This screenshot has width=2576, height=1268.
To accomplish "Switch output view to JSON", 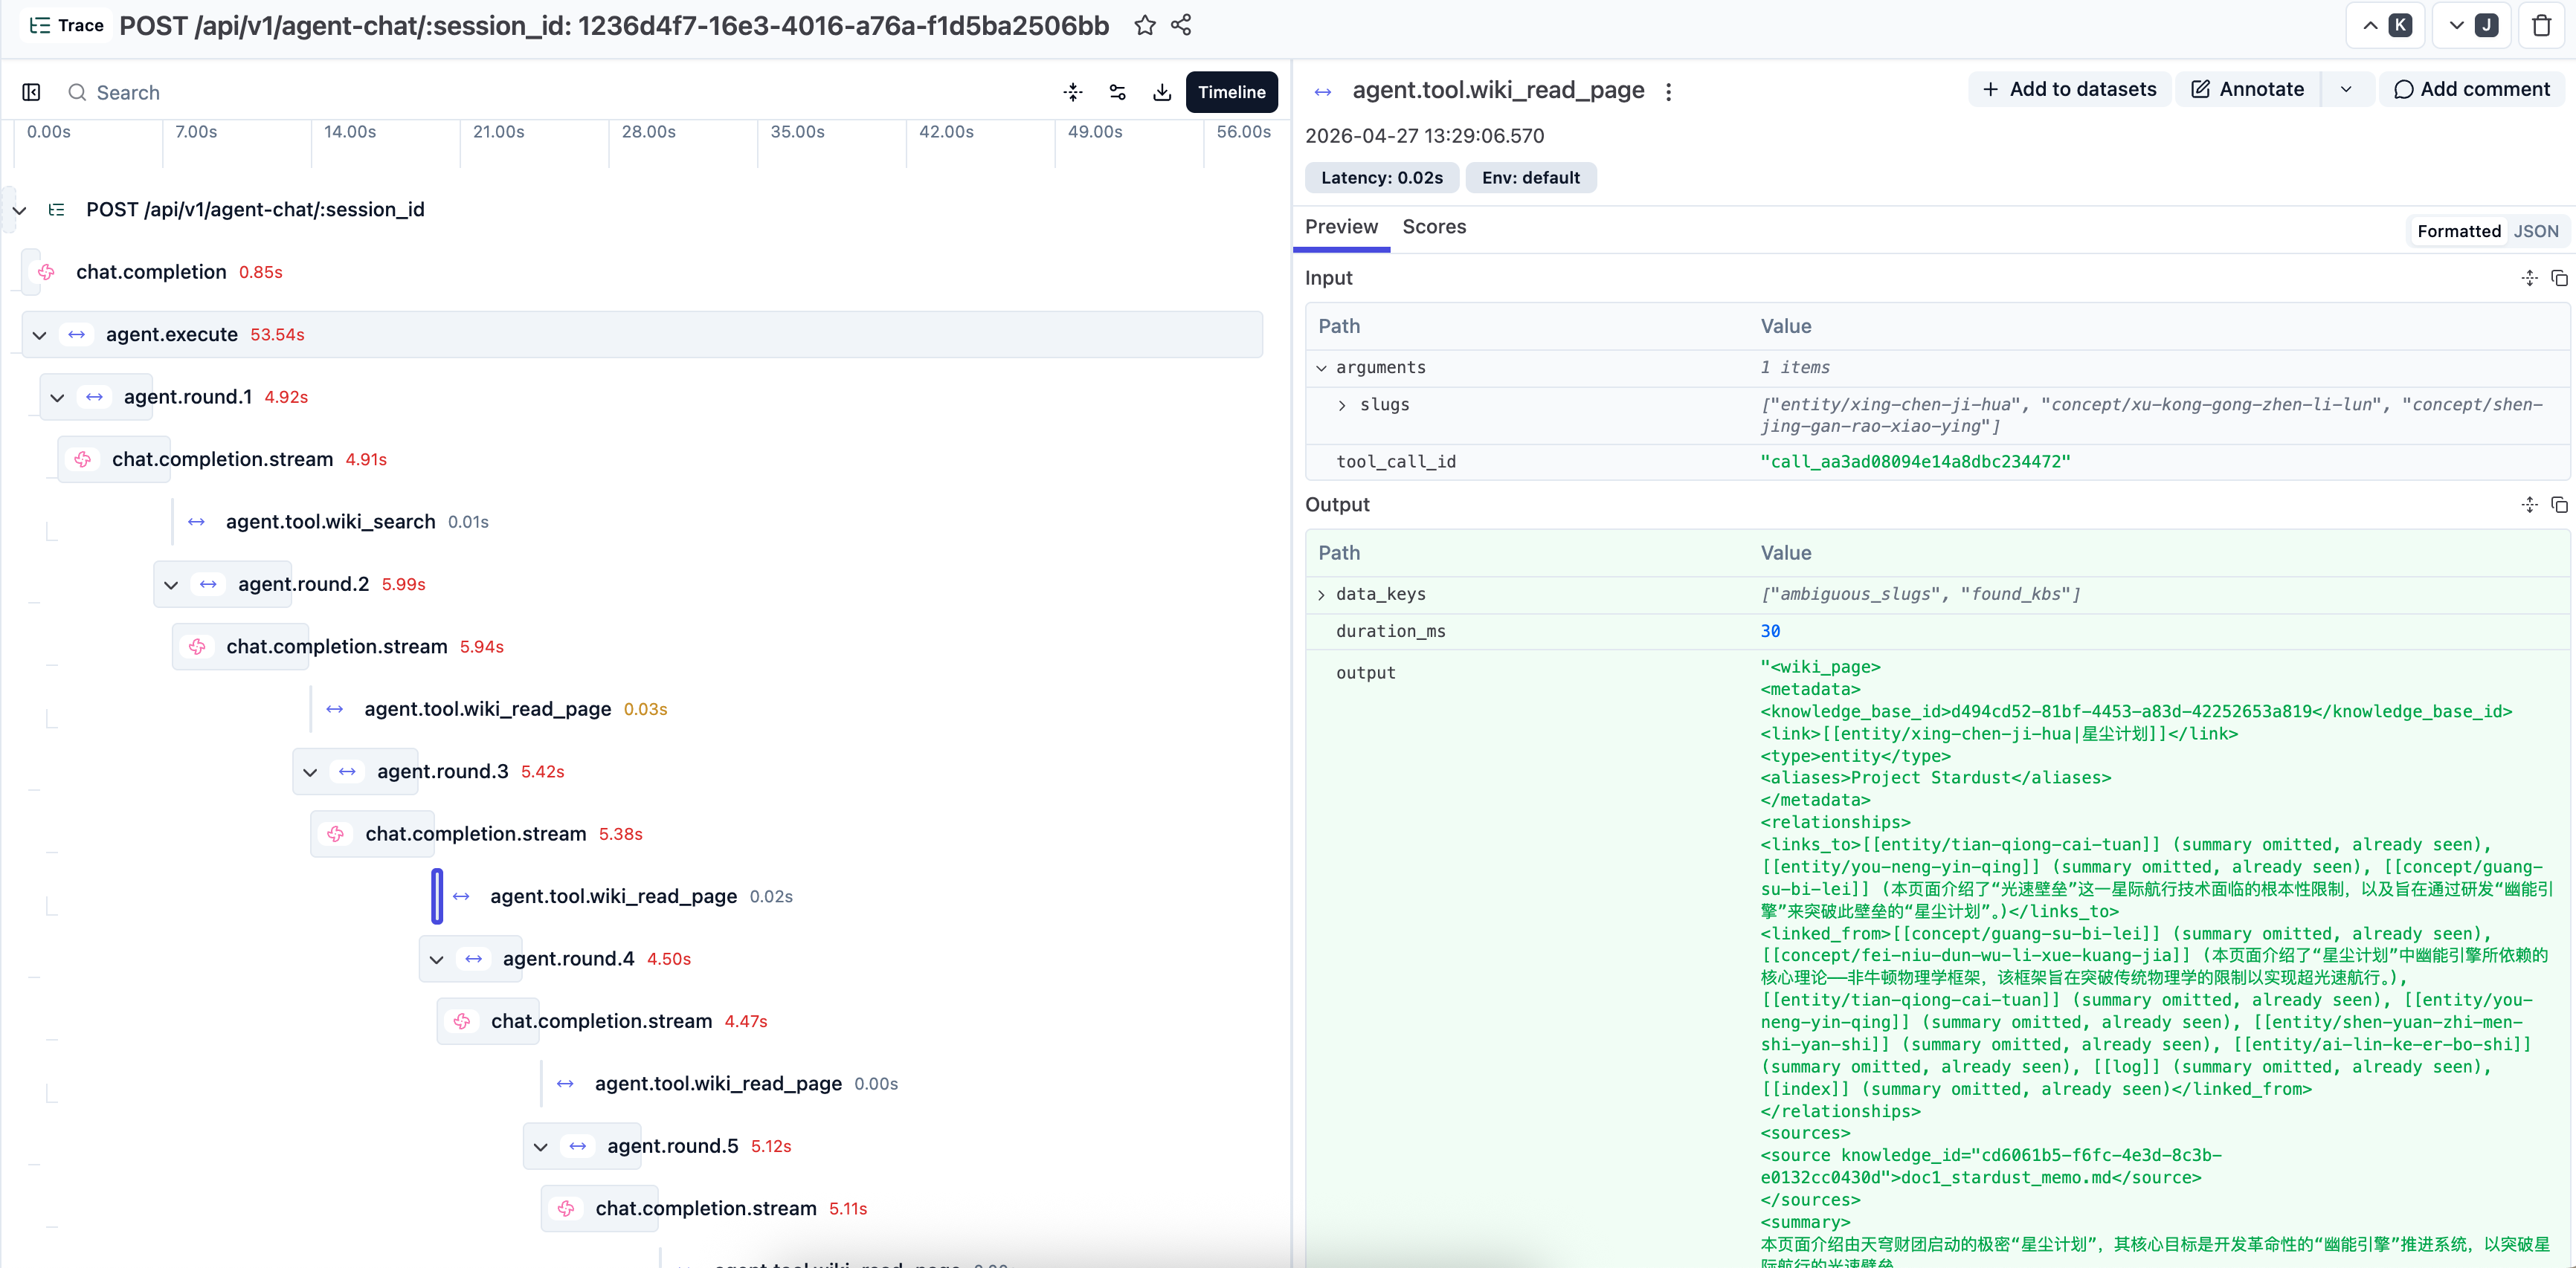I will (x=2536, y=231).
